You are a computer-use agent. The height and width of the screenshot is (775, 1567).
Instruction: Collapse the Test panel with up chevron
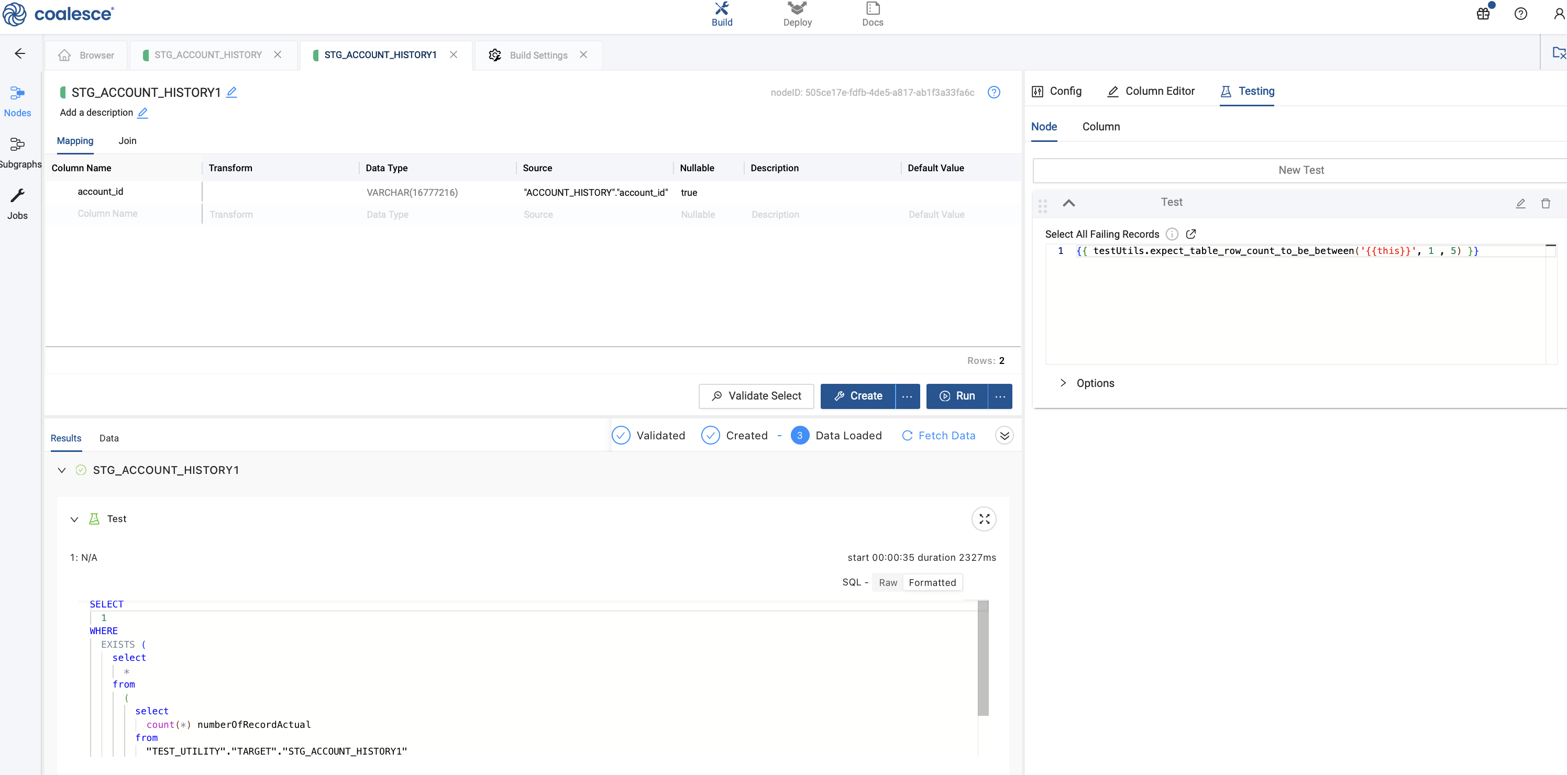[x=1068, y=203]
